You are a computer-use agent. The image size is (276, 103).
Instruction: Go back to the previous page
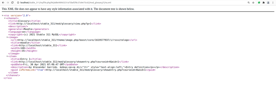click(x=3, y=3)
